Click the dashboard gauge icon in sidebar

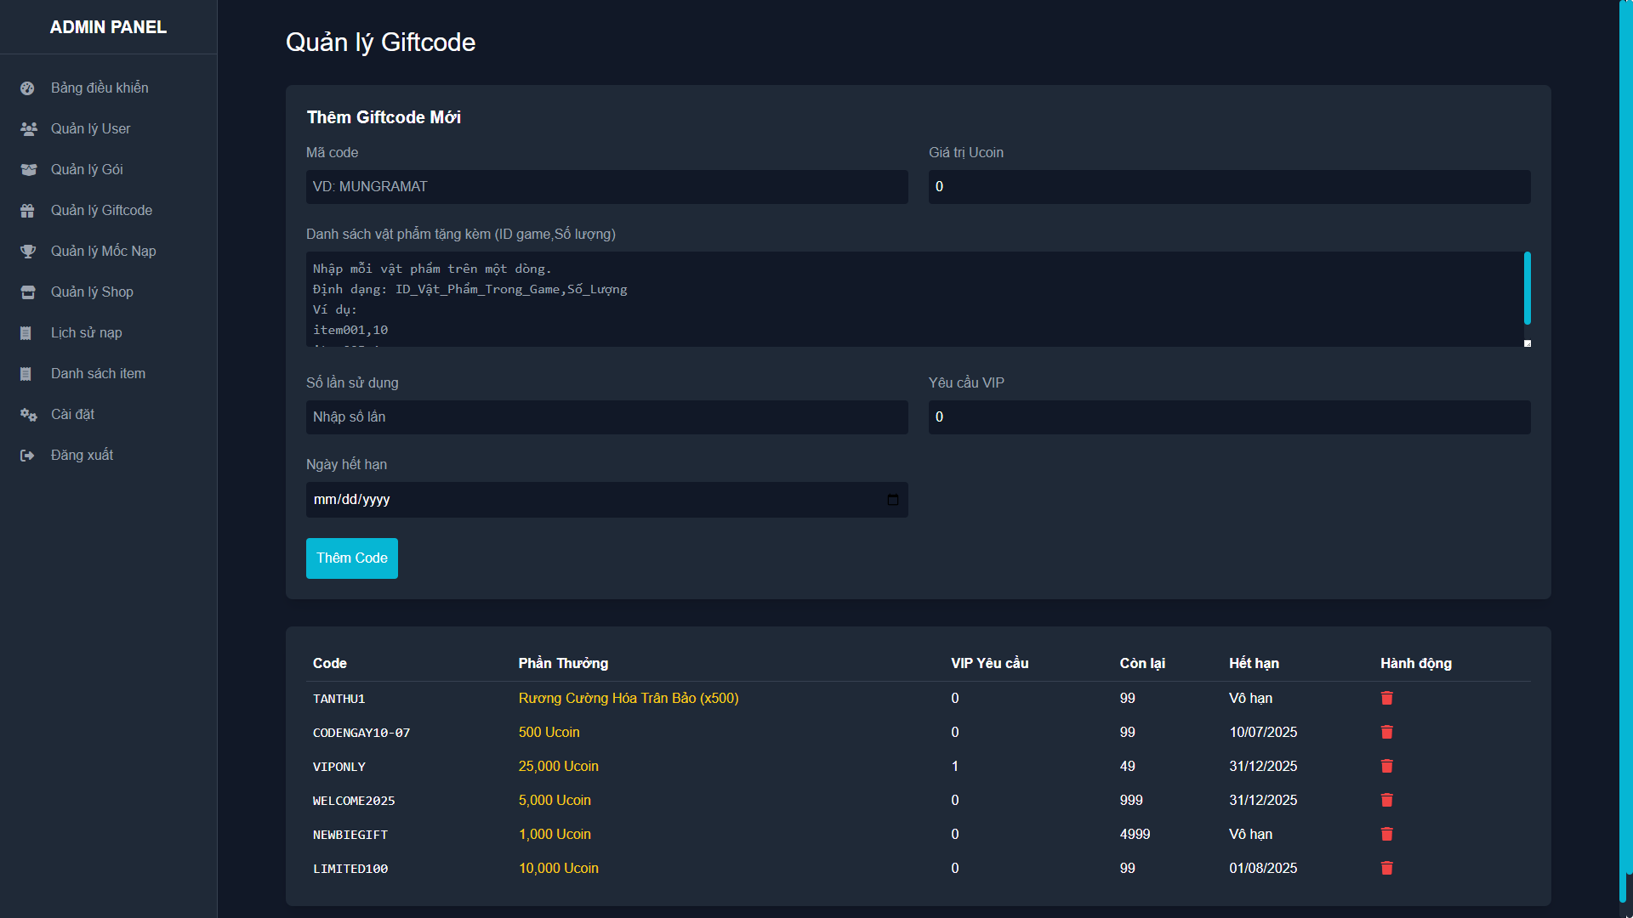pyautogui.click(x=27, y=88)
